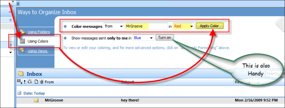The height and width of the screenshot is (108, 285).
Task: Click the "Mon 2/16/2009 9:52 PM" received date
Action: pyautogui.click(x=256, y=100)
